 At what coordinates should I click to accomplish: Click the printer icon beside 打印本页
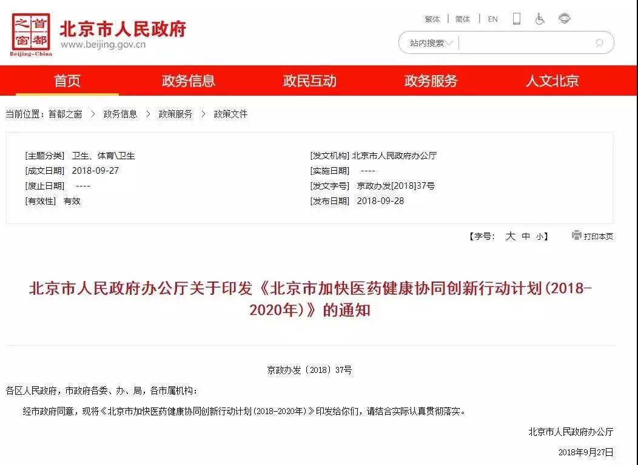coord(576,235)
